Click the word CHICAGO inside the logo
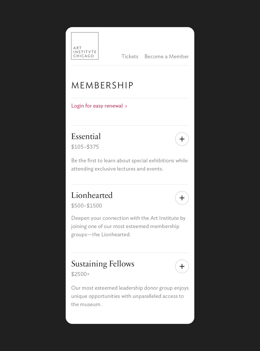 pos(83,56)
